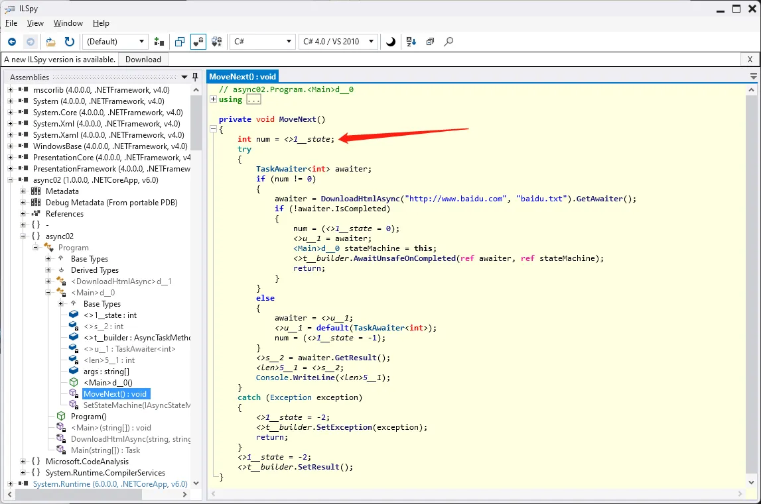
Task: Click the Derived Types icon
Action: tap(61, 270)
